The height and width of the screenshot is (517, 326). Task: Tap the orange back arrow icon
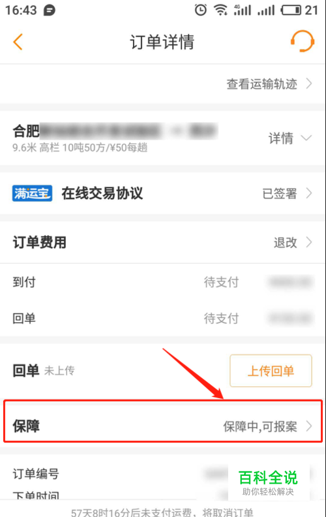pyautogui.click(x=18, y=42)
